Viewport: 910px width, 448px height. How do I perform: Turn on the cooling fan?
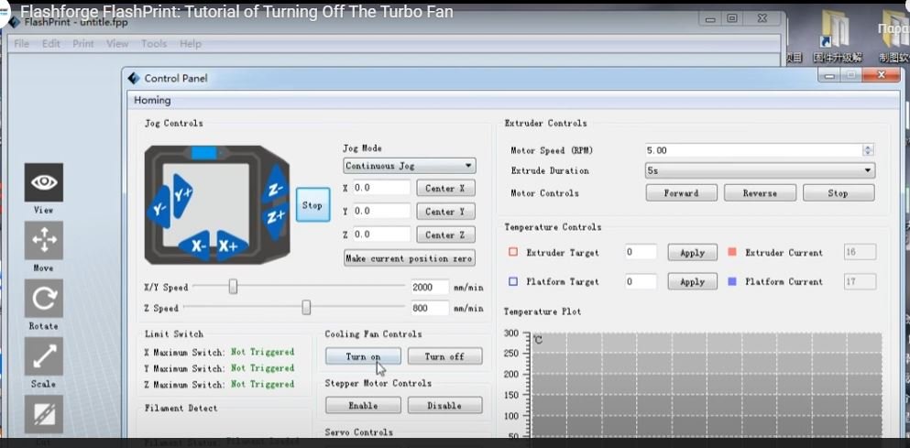[363, 356]
